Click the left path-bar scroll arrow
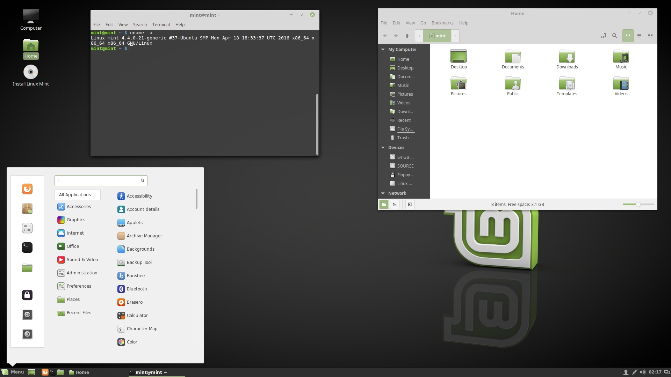Viewport: 671px width, 377px height. (419, 36)
